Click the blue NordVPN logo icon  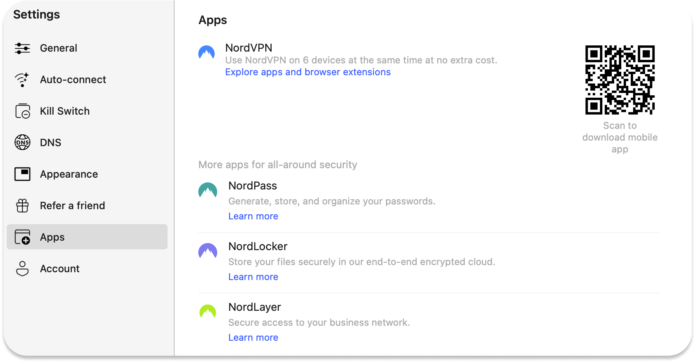click(207, 52)
